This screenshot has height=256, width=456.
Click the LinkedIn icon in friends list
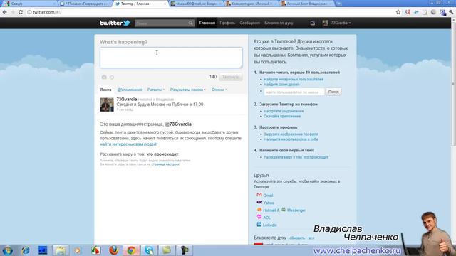tap(259, 225)
